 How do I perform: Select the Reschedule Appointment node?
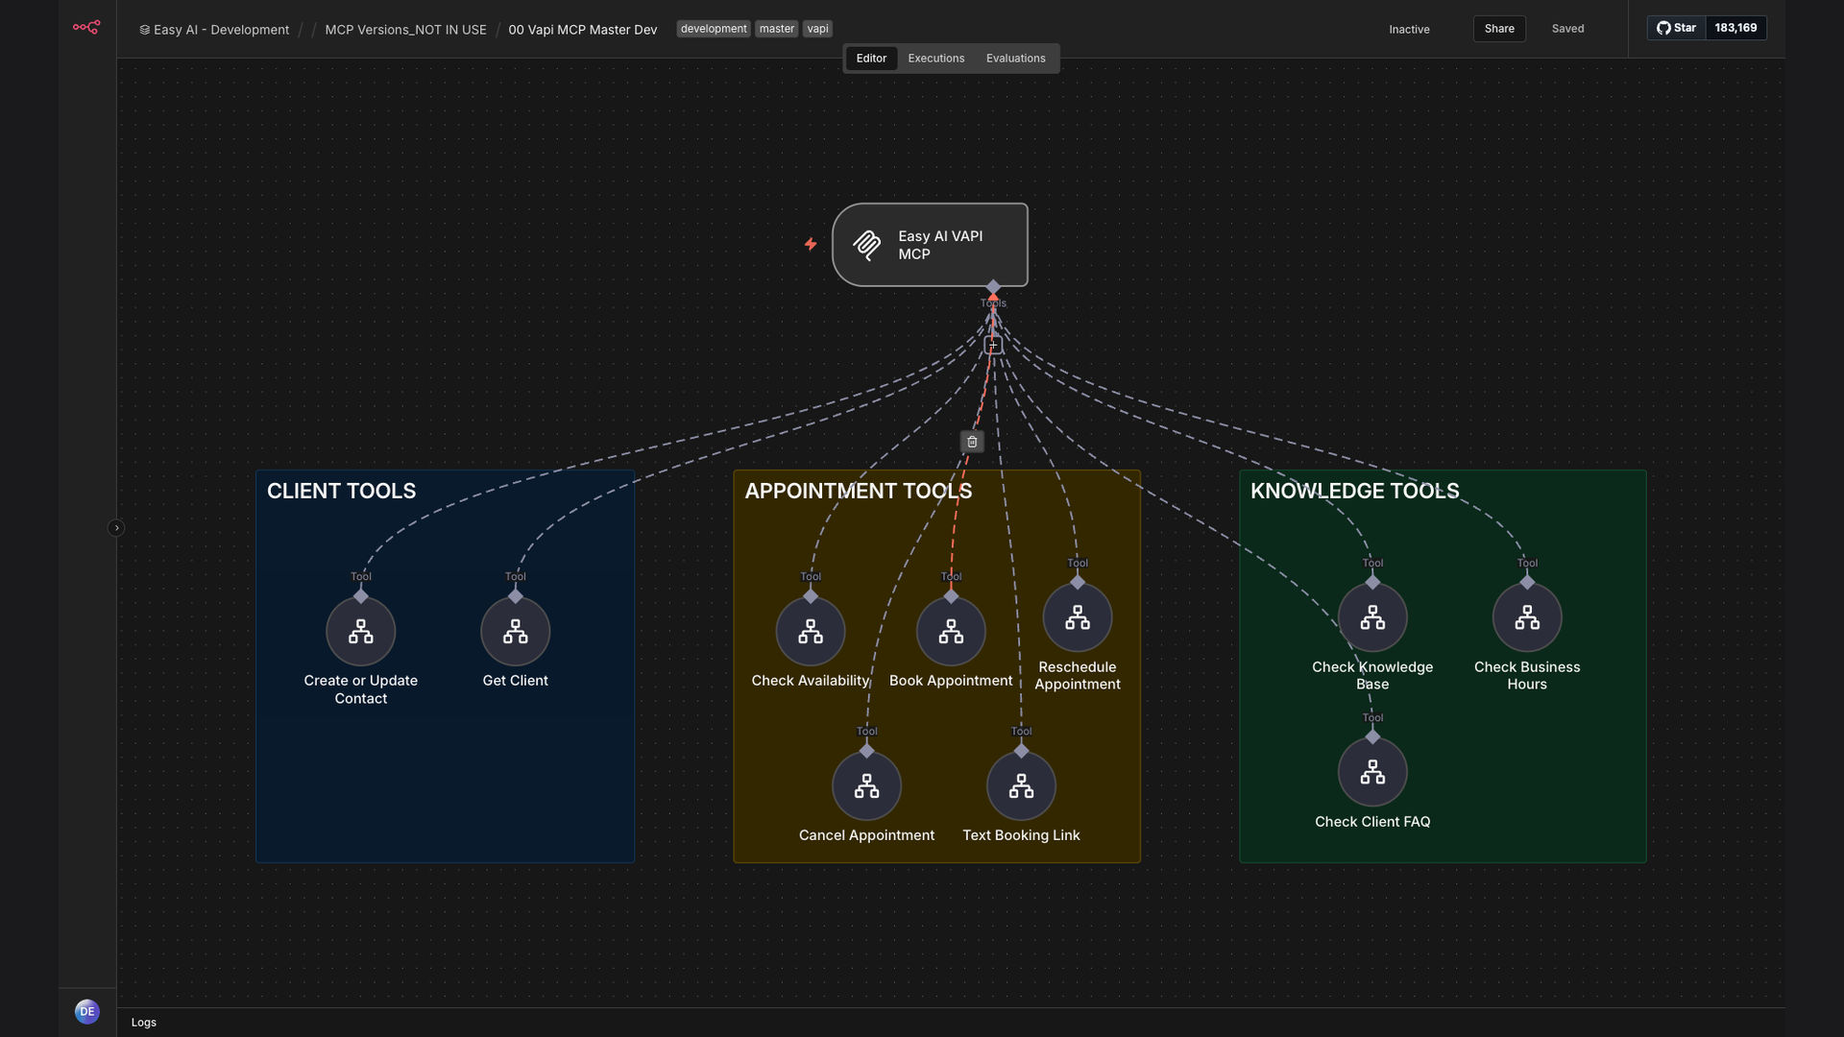click(1078, 617)
